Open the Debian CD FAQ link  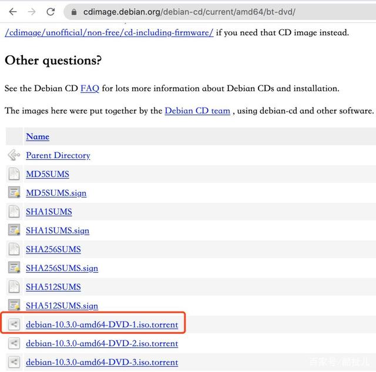pyautogui.click(x=90, y=89)
